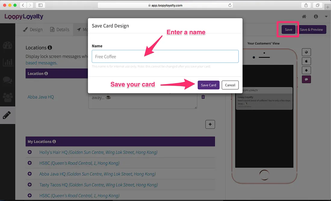Click the Locations info icon

point(50,47)
